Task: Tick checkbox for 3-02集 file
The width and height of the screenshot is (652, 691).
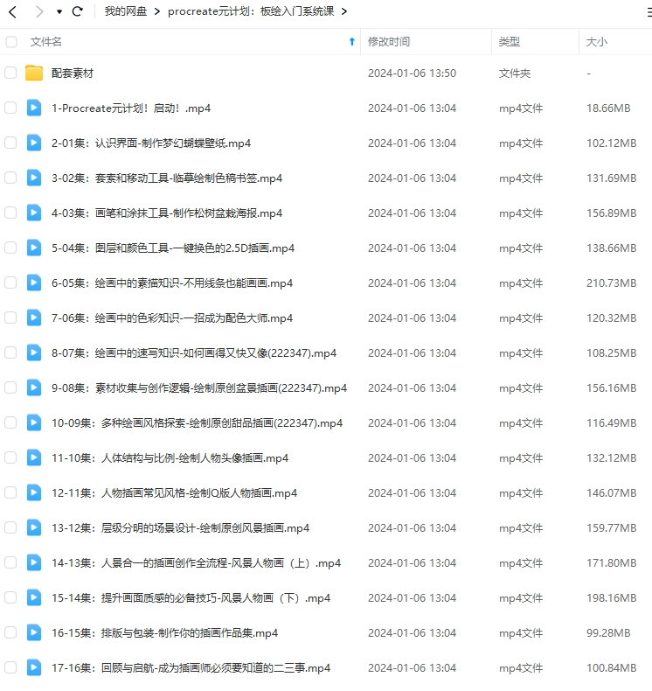Action: coord(10,178)
